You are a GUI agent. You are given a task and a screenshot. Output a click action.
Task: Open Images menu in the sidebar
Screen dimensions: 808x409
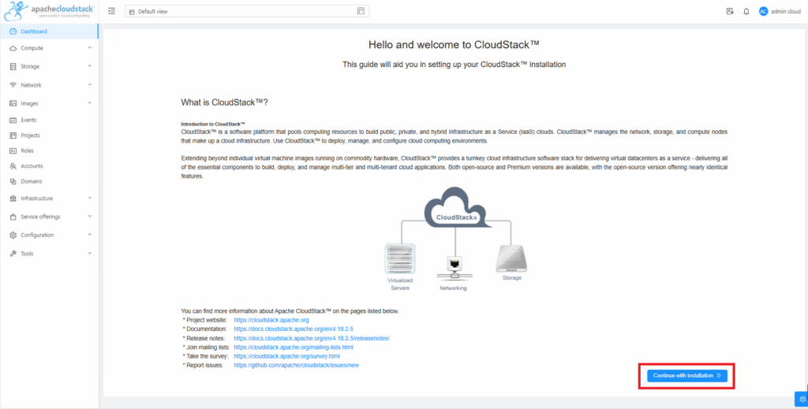coord(49,103)
